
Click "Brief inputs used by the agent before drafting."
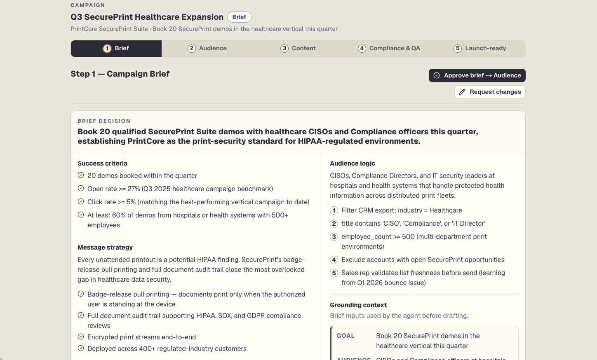(x=399, y=316)
